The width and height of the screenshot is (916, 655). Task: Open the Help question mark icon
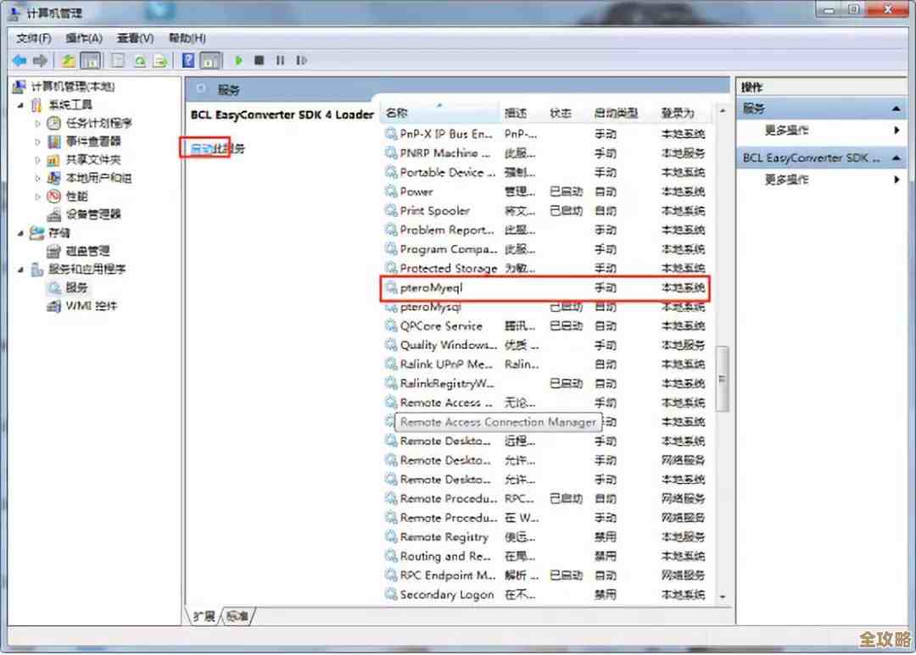[188, 61]
